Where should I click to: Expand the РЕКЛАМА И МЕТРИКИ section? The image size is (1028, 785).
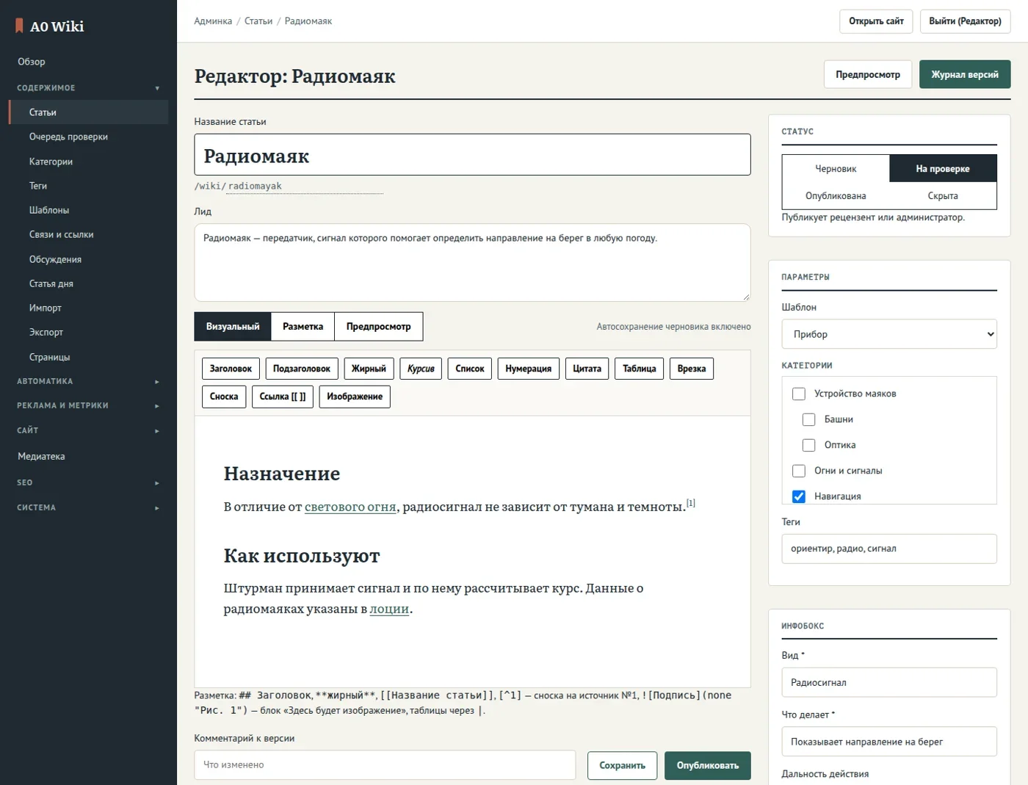pos(88,405)
